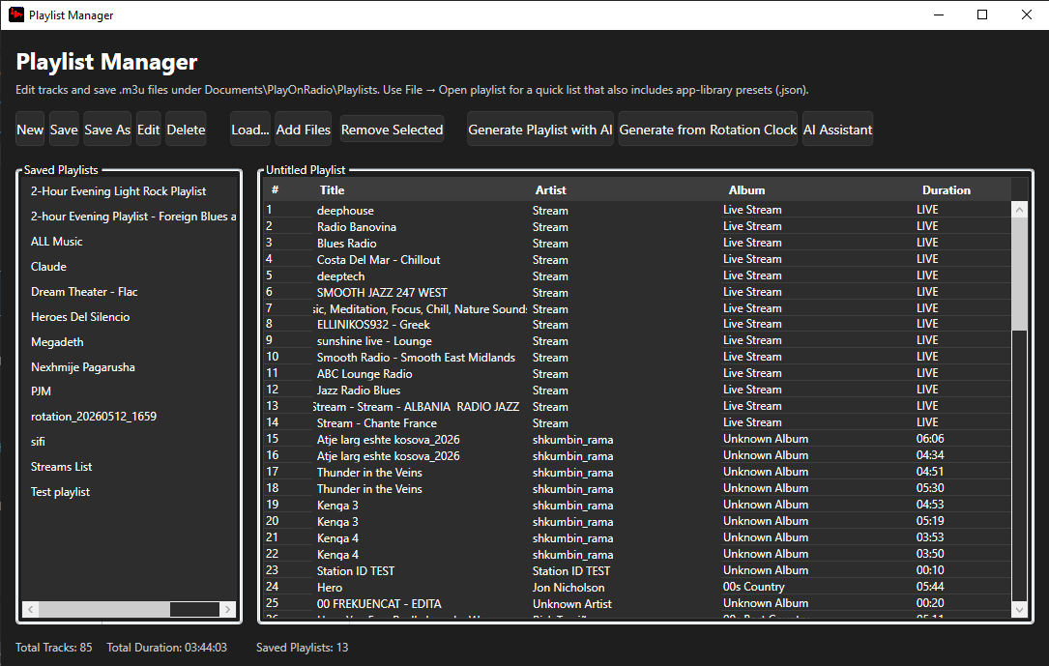Screen dimensions: 1049x666
Task: Click the # column header
Action: 275,189
